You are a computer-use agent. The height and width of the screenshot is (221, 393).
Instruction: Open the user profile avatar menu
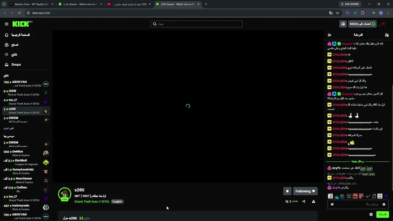click(382, 24)
